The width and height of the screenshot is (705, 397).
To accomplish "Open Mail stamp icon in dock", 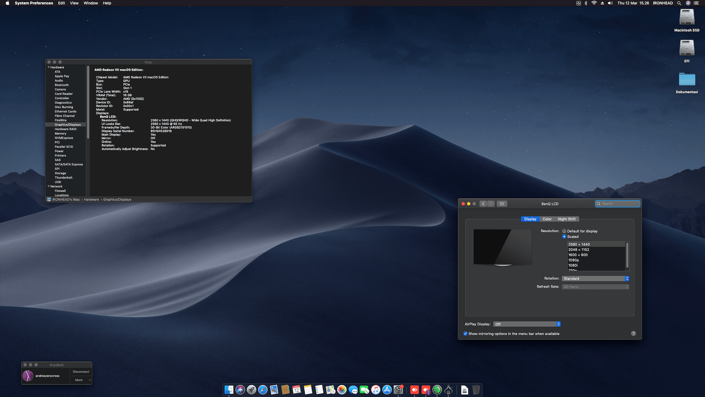I will [x=274, y=390].
